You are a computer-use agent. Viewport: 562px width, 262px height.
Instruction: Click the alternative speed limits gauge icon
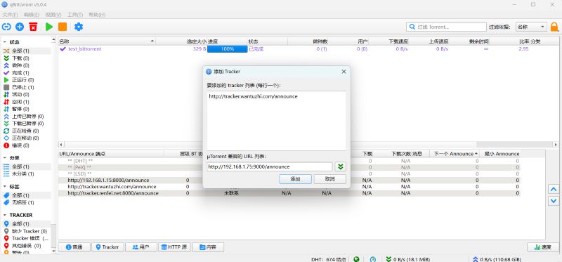373,259
